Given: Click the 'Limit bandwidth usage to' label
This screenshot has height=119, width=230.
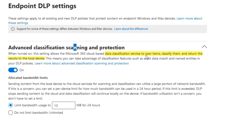Looking at the screenshot, I should [32, 105].
